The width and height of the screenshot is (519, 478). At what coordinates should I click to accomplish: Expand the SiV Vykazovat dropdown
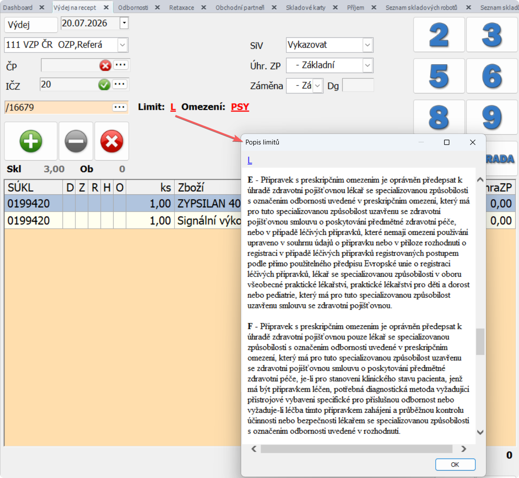click(367, 45)
